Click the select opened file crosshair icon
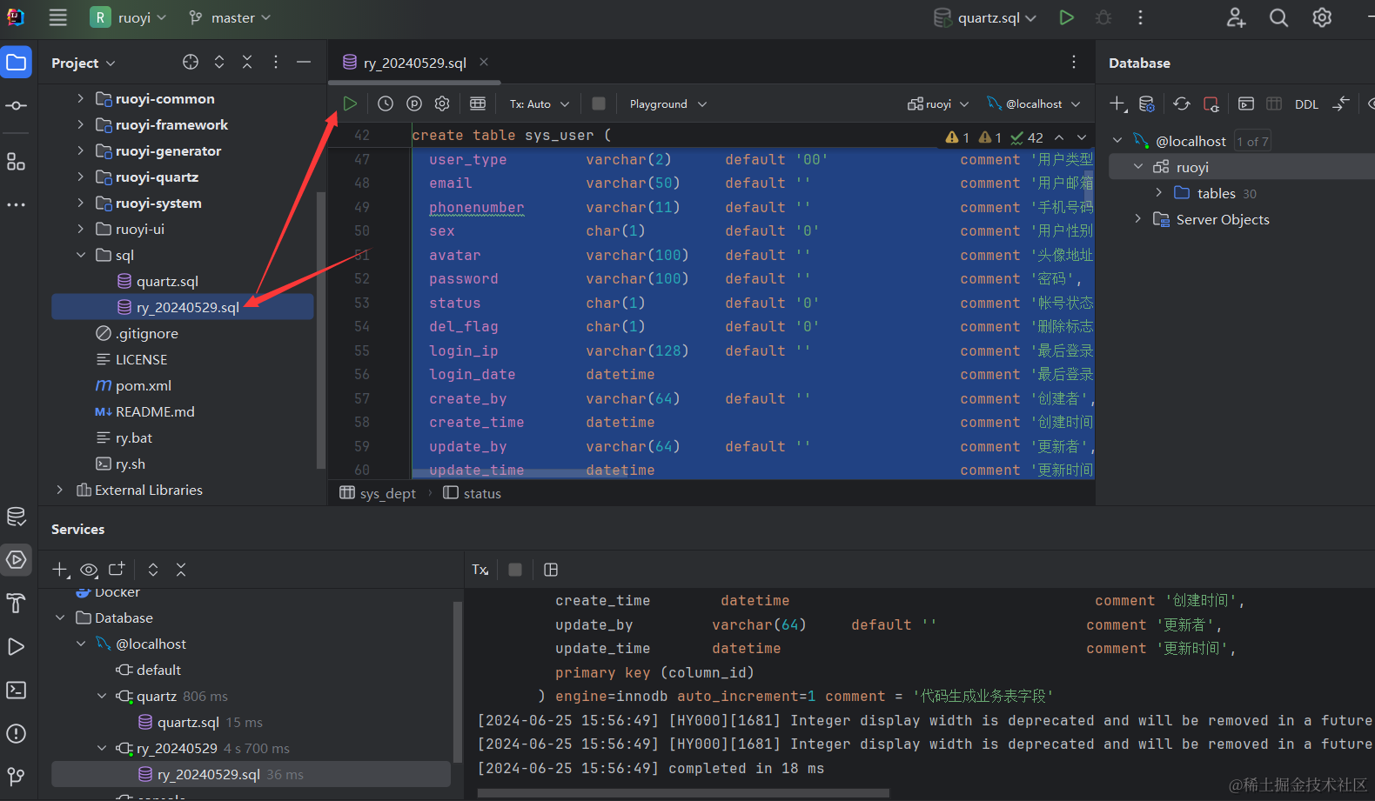The image size is (1375, 801). coord(191,62)
